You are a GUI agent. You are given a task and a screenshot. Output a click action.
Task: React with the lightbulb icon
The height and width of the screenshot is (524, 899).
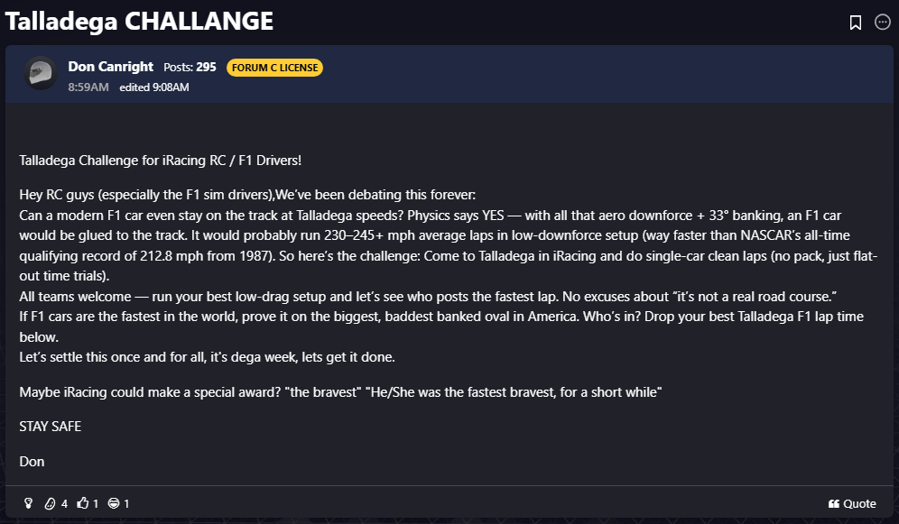(28, 503)
